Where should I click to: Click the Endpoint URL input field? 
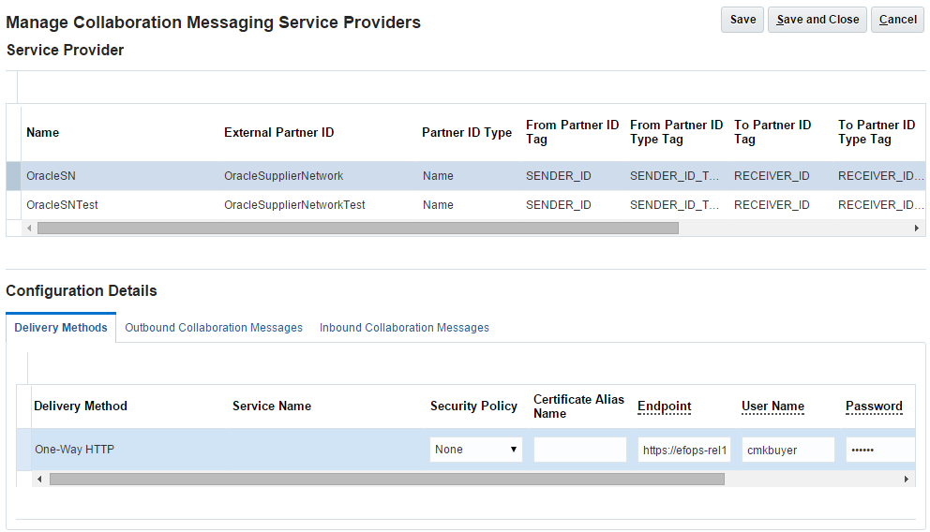point(683,450)
